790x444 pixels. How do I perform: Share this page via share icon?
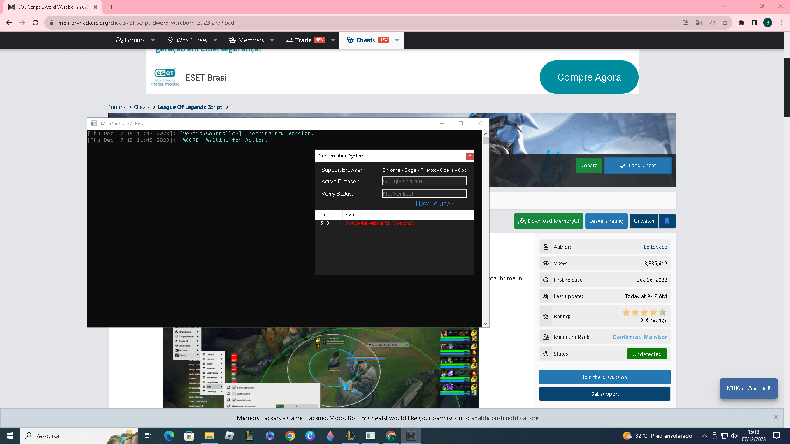[x=712, y=23]
